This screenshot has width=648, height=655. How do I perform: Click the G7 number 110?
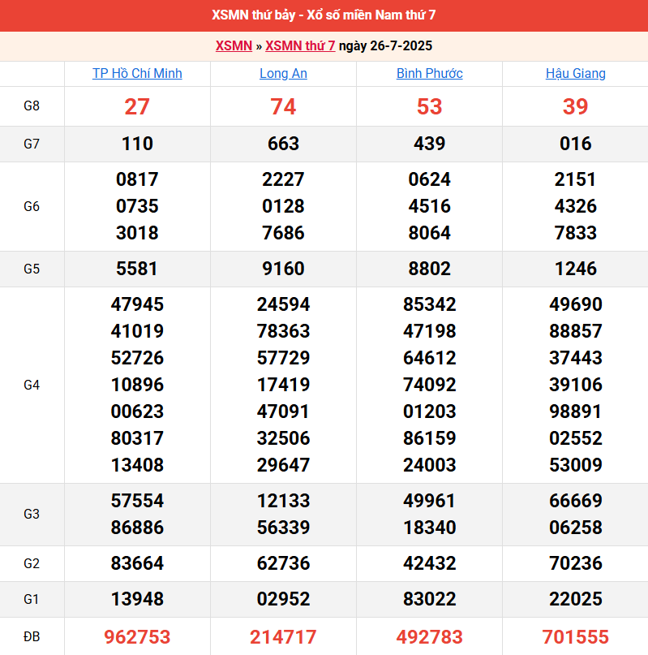[x=137, y=144]
